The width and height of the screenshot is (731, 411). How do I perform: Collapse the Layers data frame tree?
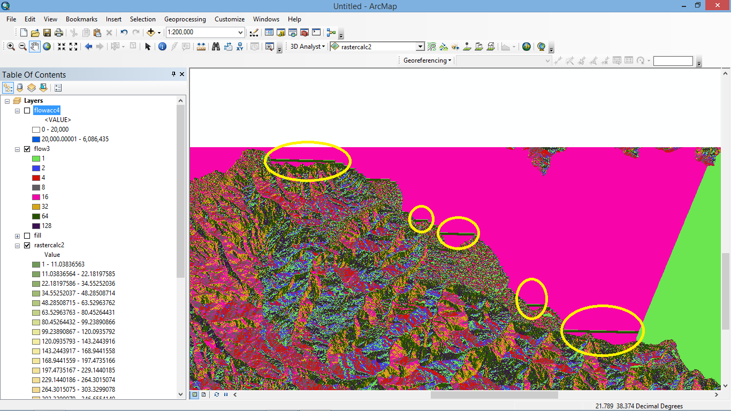point(7,101)
